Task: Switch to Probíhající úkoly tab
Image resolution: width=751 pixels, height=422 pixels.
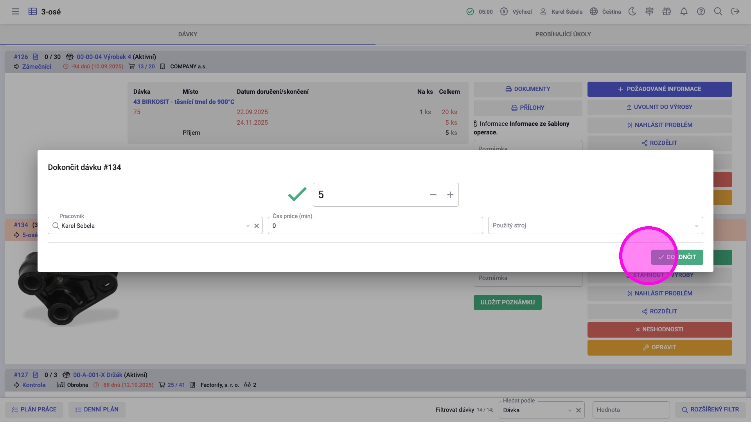Action: [563, 34]
